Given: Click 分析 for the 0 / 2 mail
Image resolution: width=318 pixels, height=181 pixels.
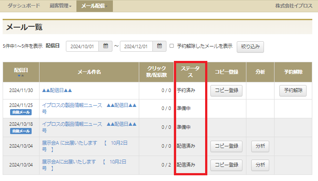Looking at the screenshot, I should point(260,165).
